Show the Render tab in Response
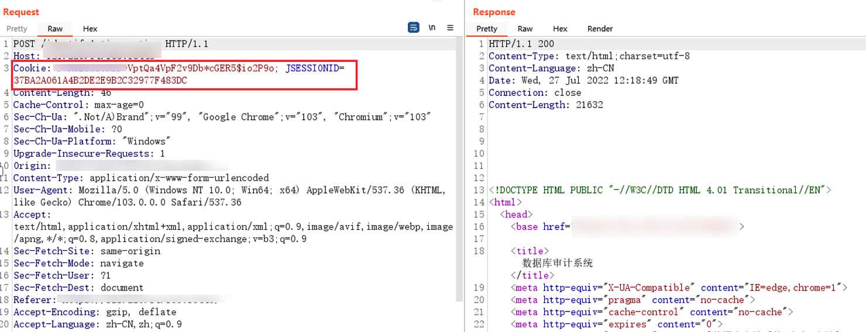This screenshot has width=866, height=332. (600, 29)
